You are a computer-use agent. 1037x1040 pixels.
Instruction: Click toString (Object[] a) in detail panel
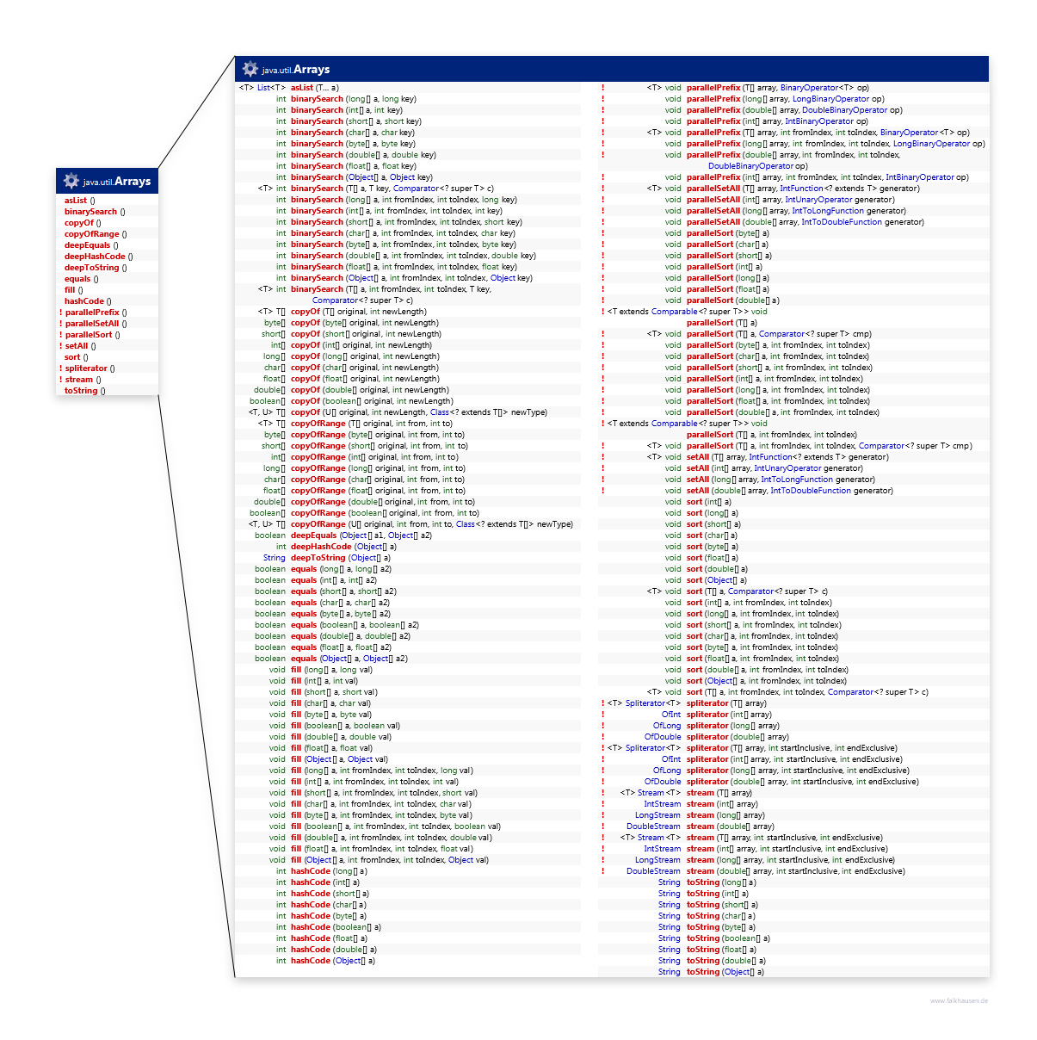(725, 972)
